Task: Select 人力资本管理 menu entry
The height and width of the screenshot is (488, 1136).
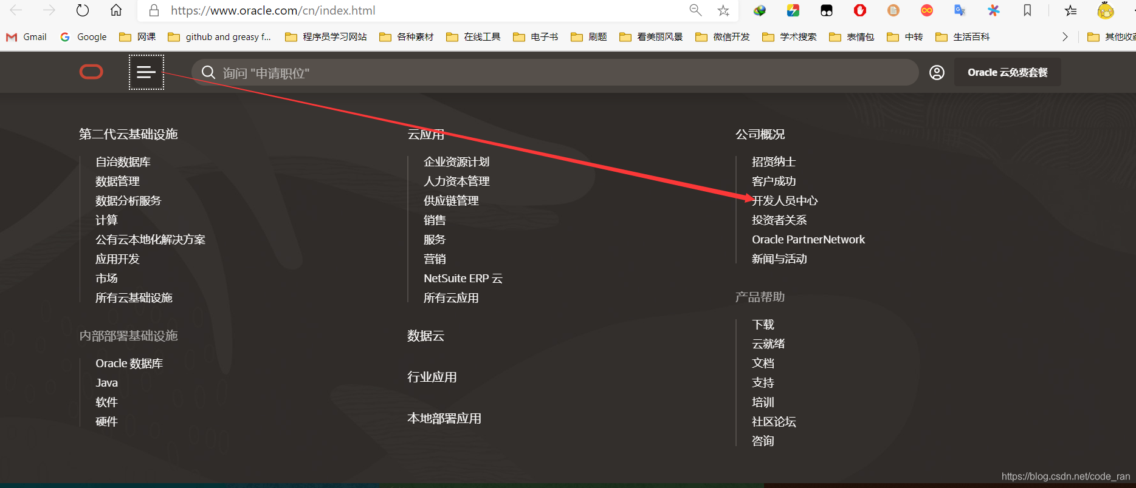Action: (456, 181)
